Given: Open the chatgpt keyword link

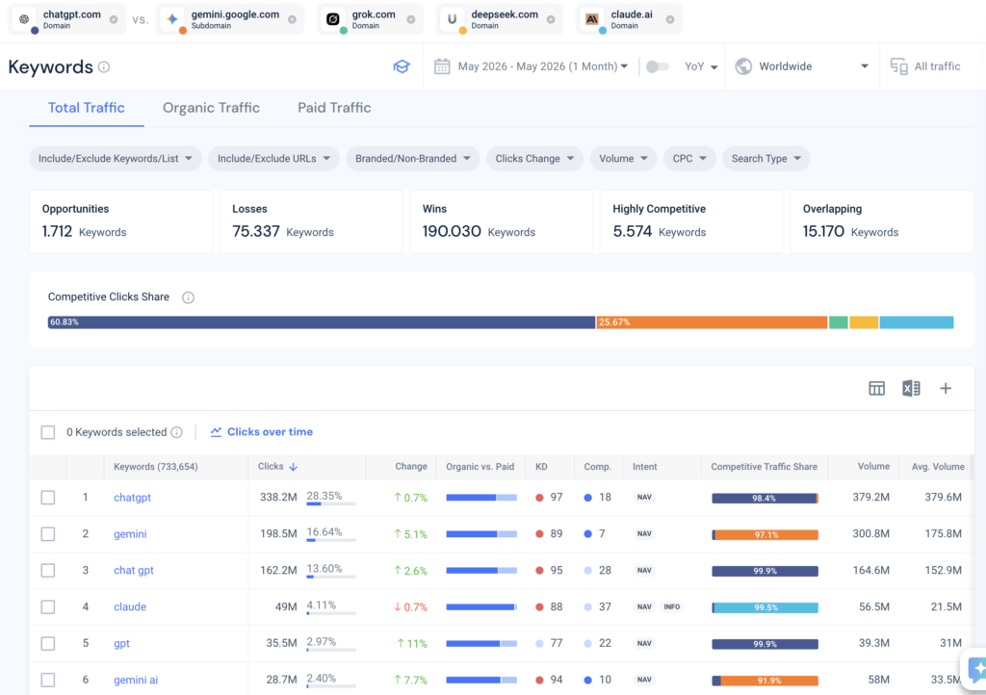Looking at the screenshot, I should pos(132,498).
